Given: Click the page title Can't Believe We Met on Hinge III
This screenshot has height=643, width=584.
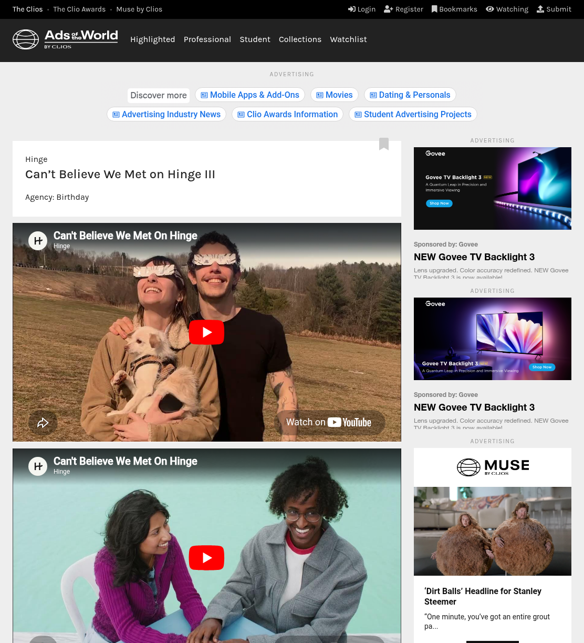Looking at the screenshot, I should pyautogui.click(x=120, y=175).
